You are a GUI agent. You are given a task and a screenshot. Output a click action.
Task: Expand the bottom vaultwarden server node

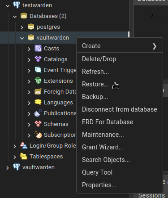pos(8,168)
